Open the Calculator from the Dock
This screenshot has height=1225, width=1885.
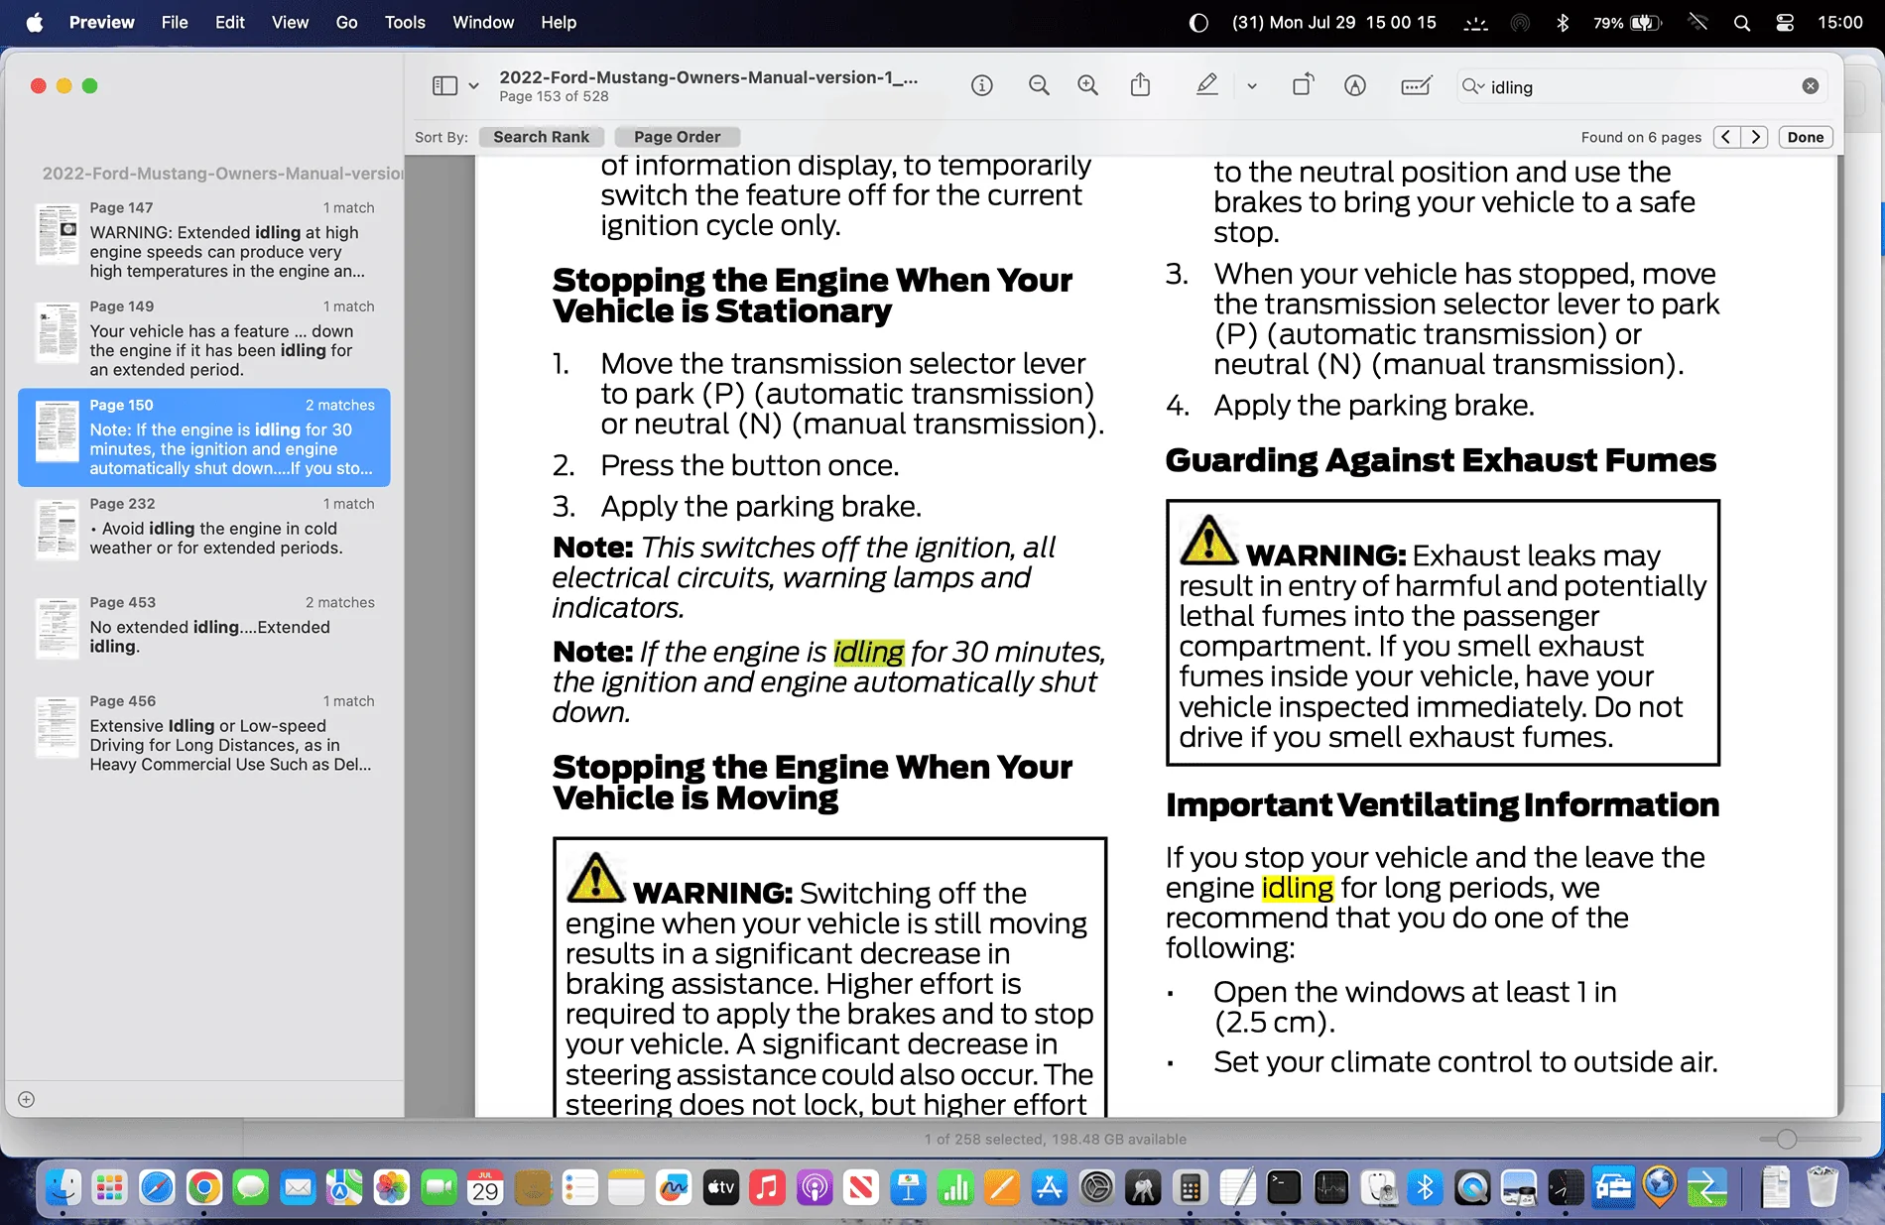click(1191, 1187)
